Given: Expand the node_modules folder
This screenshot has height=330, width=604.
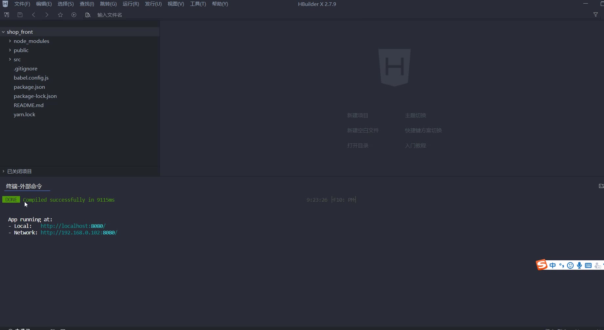Looking at the screenshot, I should [x=10, y=41].
